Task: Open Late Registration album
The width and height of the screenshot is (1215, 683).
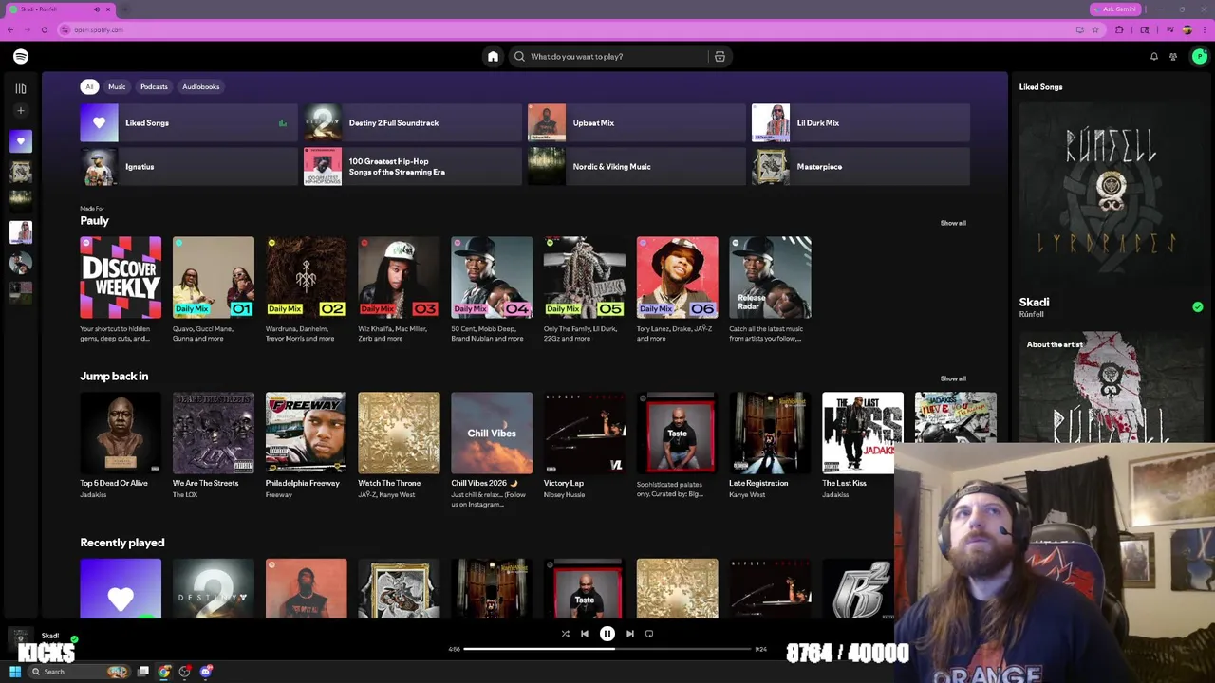Action: click(770, 433)
